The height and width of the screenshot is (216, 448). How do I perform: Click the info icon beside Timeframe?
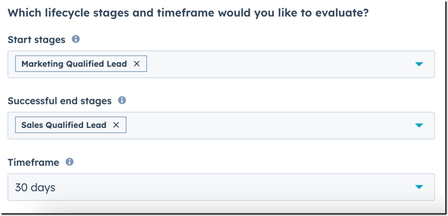69,162
